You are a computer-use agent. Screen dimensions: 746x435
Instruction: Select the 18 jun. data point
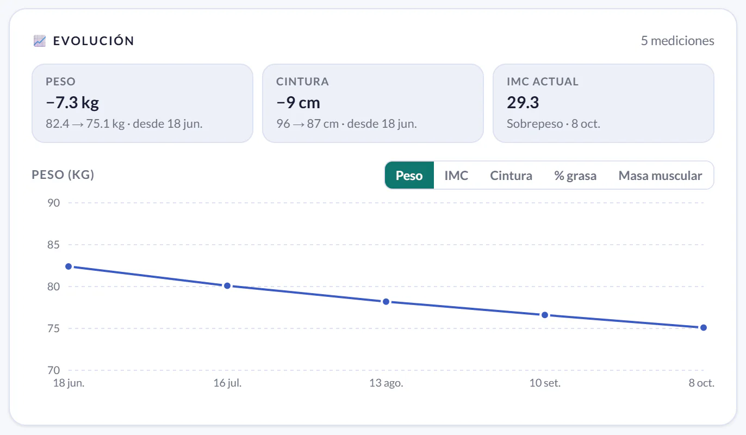click(x=69, y=266)
